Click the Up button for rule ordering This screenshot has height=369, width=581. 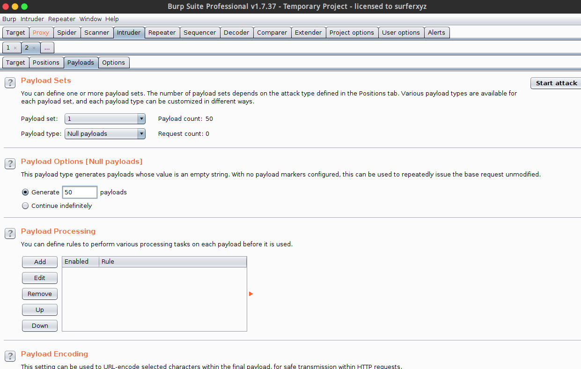click(x=40, y=310)
